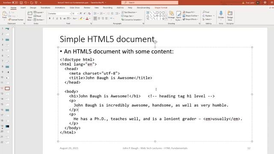Open the Shape Format tab
274x154 pixels.
point(161,8)
